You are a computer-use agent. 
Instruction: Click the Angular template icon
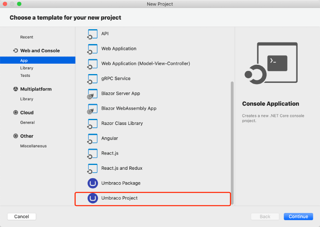click(x=92, y=139)
